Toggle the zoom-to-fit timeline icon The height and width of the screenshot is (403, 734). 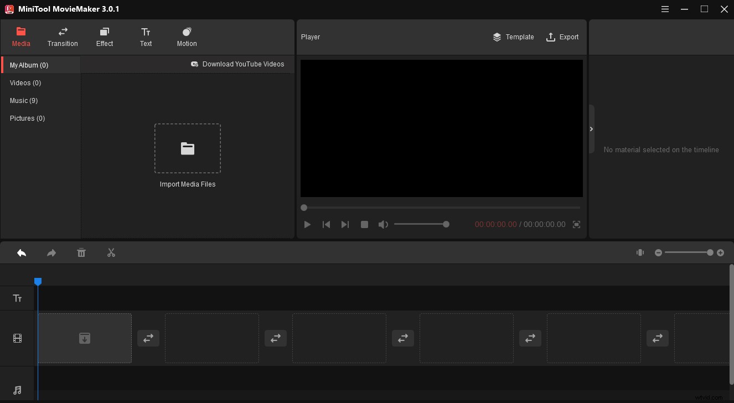click(640, 252)
